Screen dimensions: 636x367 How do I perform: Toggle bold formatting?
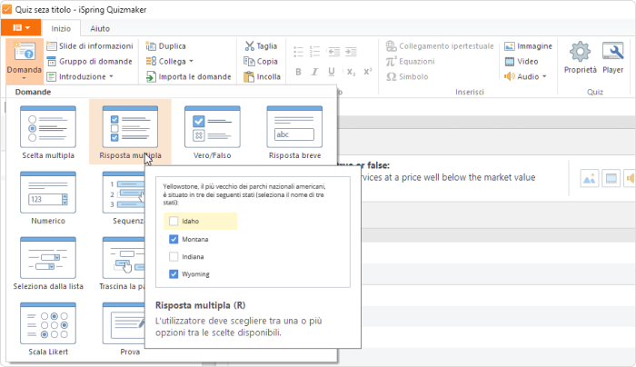298,72
